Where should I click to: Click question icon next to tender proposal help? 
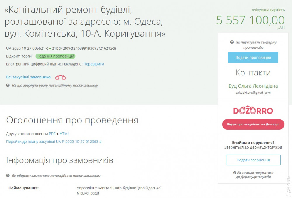(232, 42)
